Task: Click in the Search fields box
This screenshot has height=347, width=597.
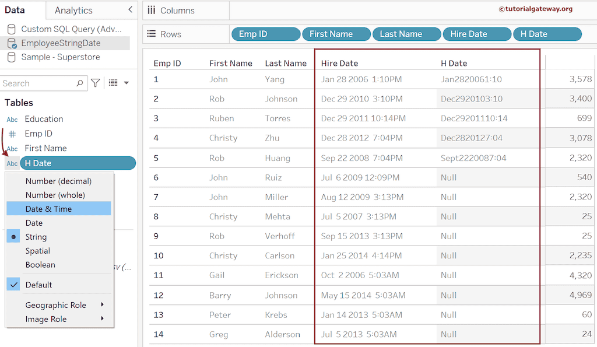Action: point(38,83)
